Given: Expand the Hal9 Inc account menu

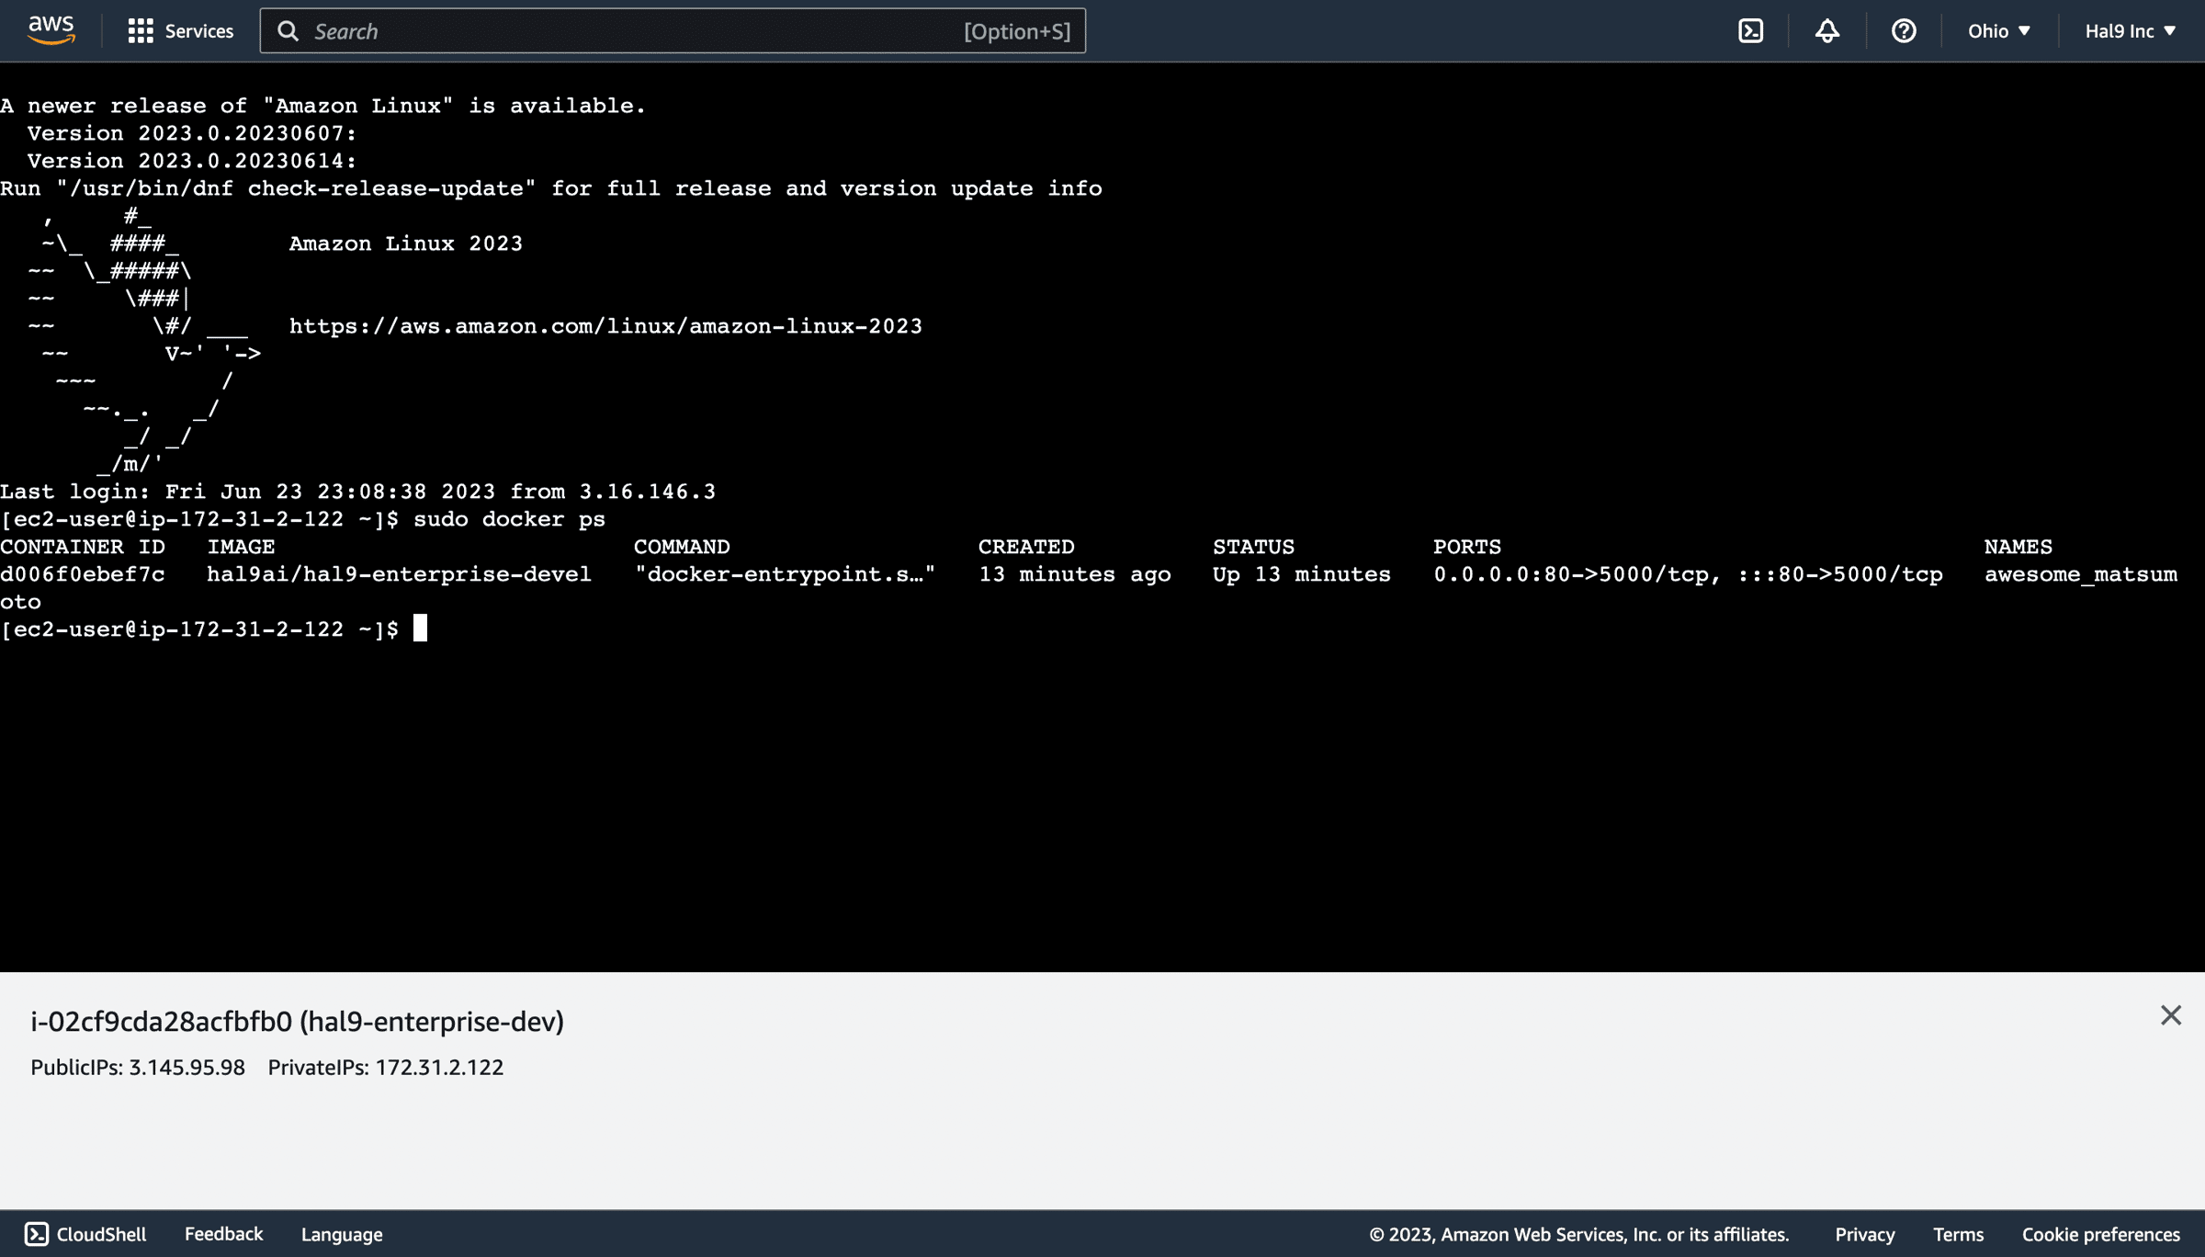Looking at the screenshot, I should [2130, 31].
